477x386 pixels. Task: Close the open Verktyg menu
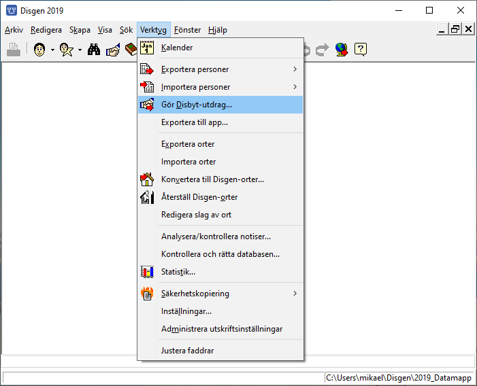pos(153,30)
